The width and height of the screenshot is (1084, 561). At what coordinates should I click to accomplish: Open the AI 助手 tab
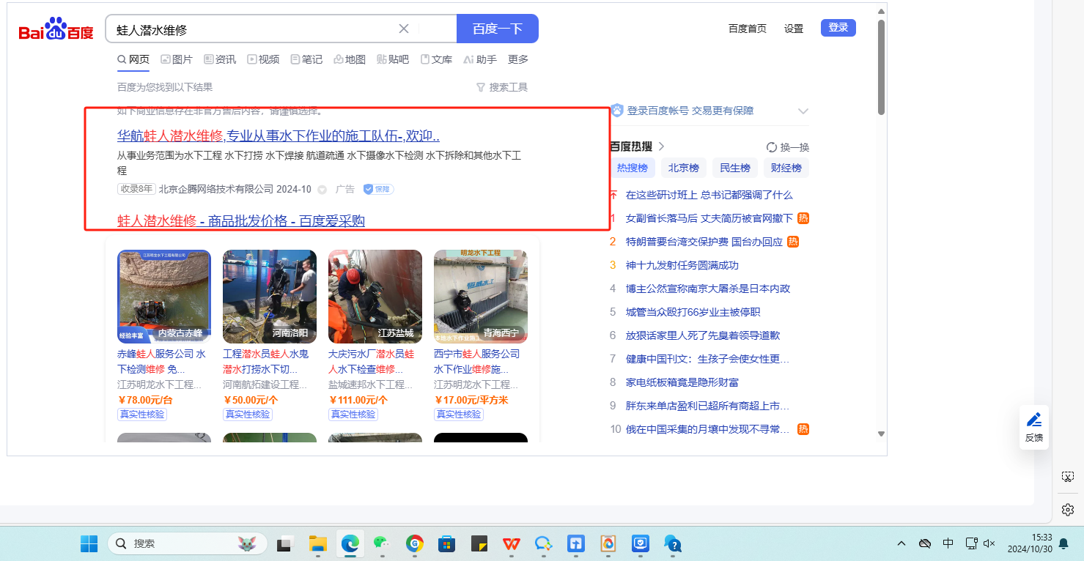[x=480, y=59]
